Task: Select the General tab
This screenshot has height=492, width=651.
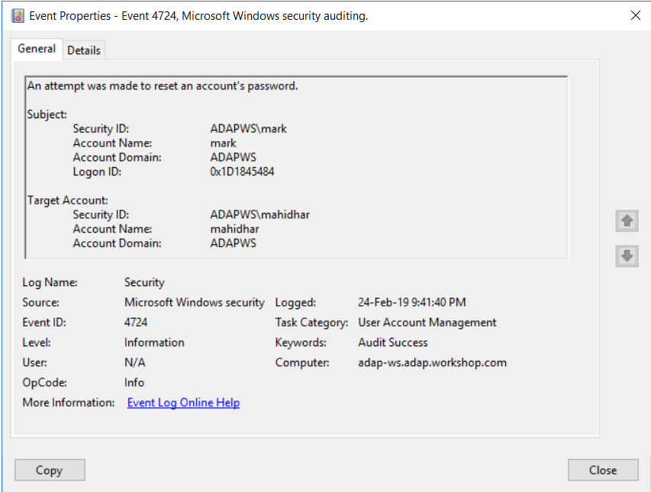Action: click(x=37, y=49)
